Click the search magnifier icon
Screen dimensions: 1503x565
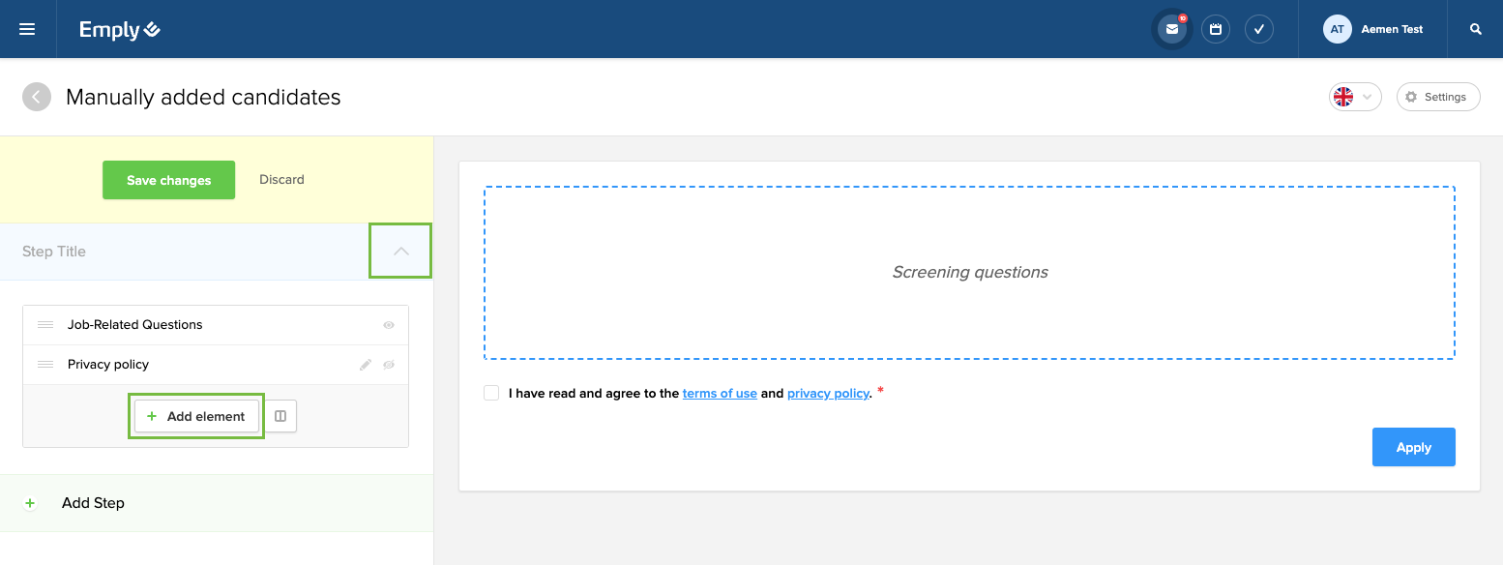point(1476,29)
